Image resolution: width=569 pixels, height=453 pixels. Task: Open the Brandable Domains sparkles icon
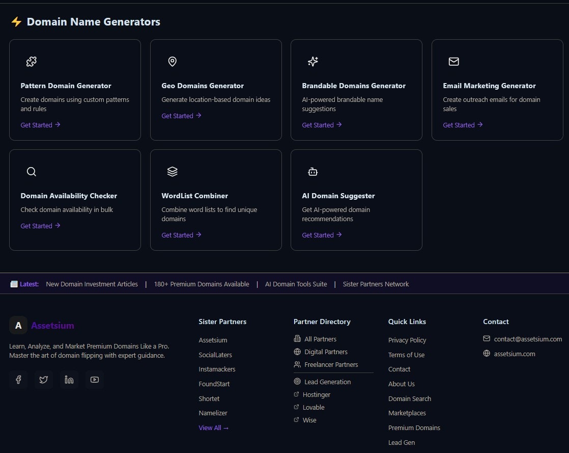tap(312, 61)
